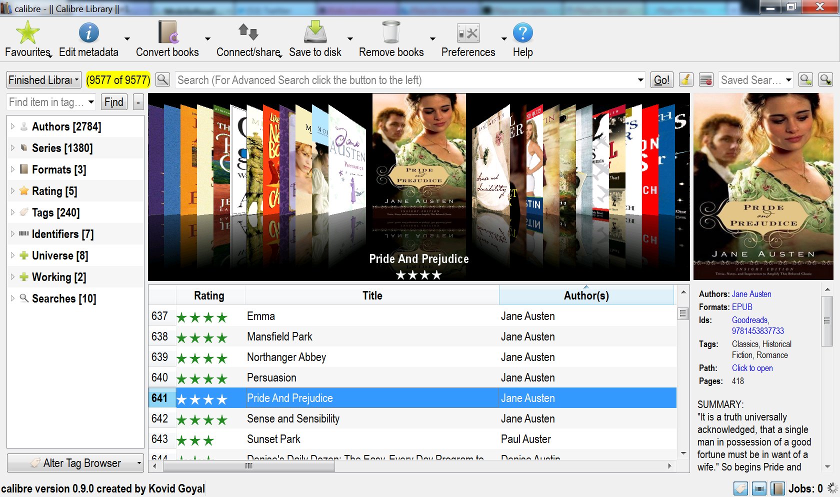Follow the Click to open path link
The height and width of the screenshot is (497, 840).
click(752, 368)
